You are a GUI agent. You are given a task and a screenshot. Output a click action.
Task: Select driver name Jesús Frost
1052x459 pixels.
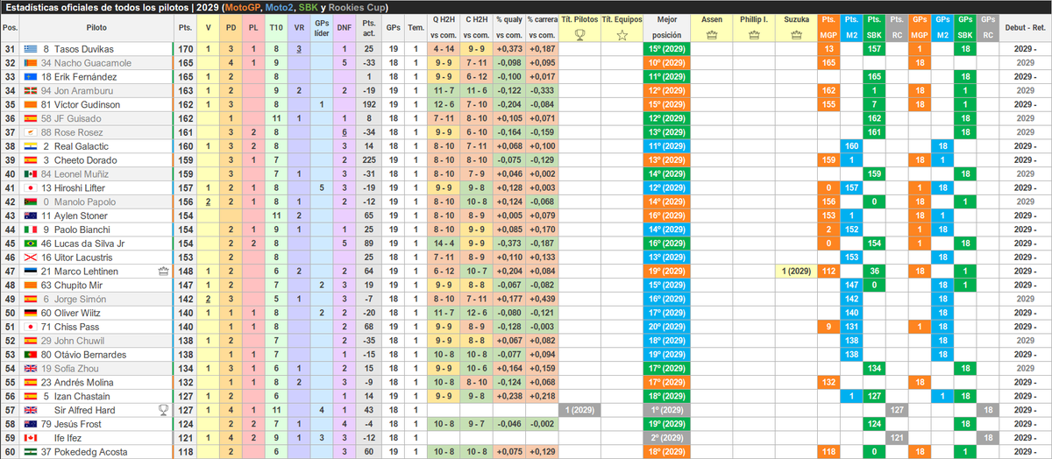(80, 424)
